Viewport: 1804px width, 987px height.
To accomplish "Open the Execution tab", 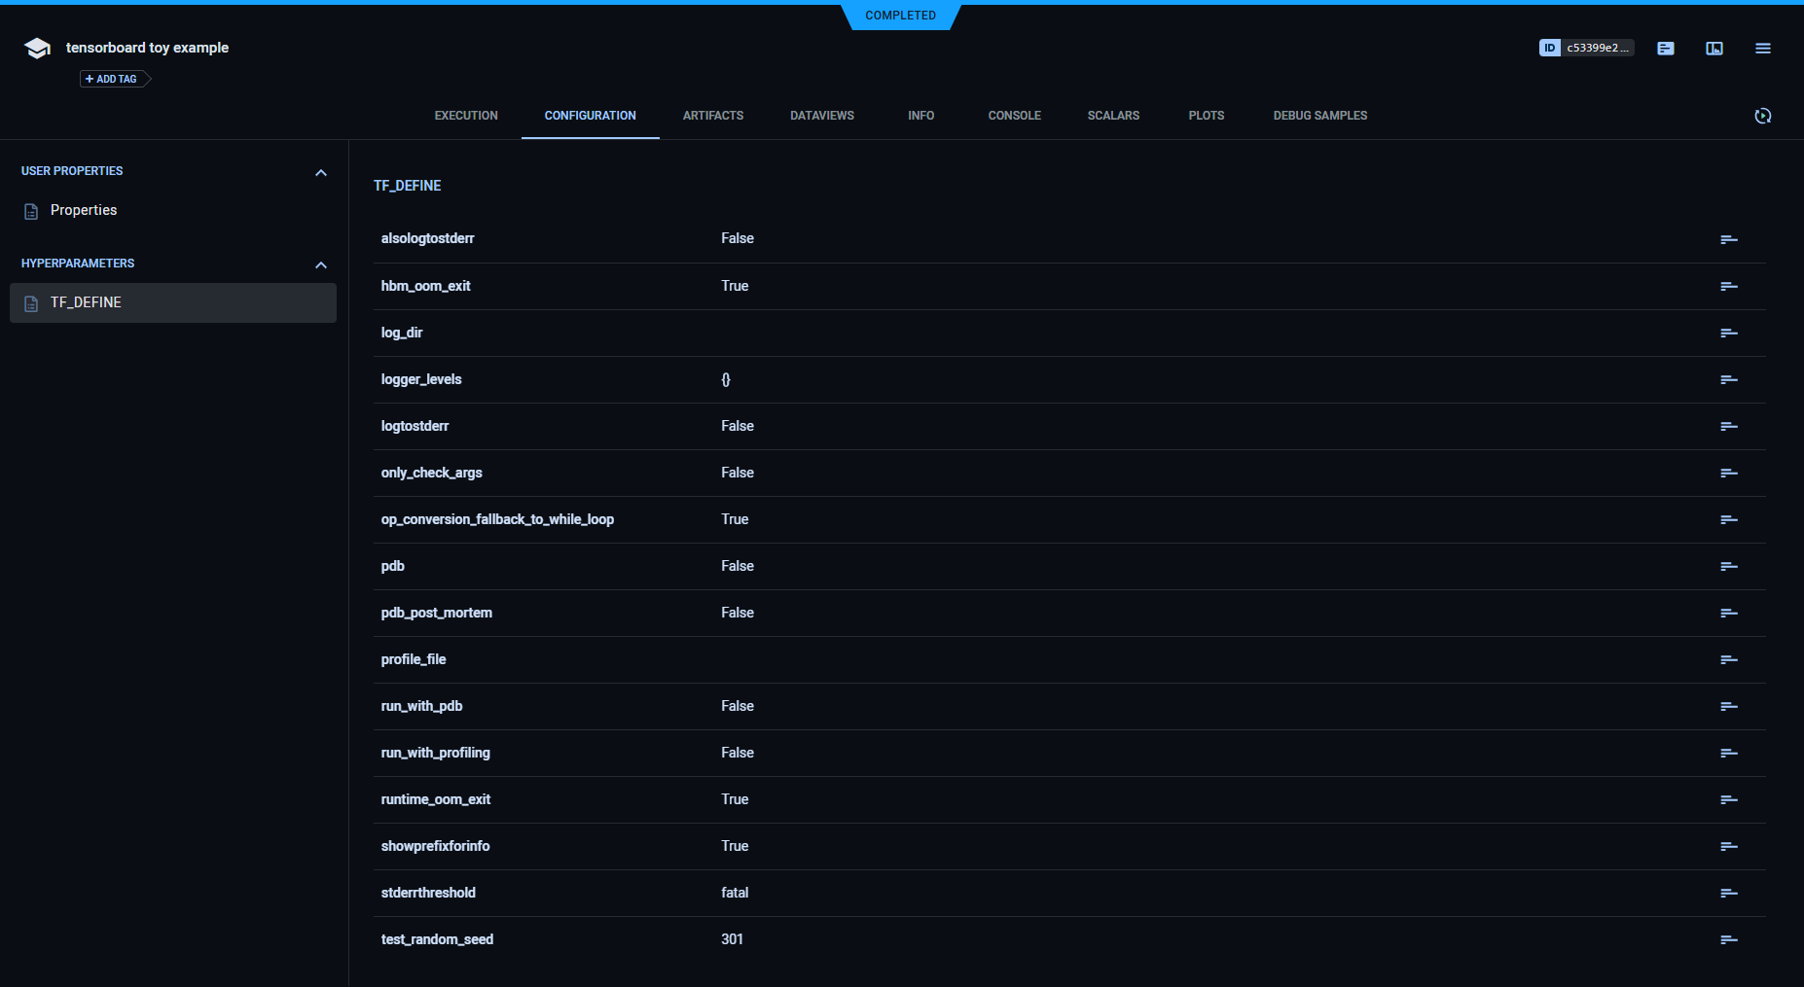I will [465, 116].
